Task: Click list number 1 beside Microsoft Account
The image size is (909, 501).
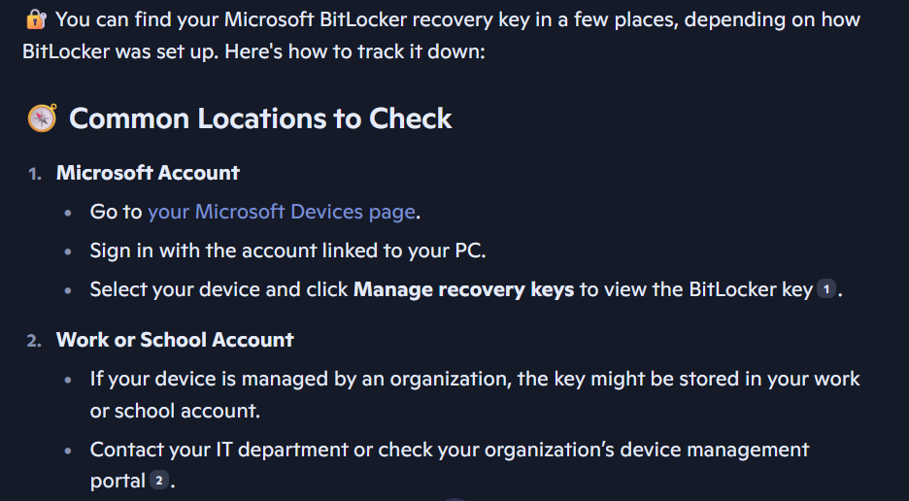Action: click(x=35, y=174)
